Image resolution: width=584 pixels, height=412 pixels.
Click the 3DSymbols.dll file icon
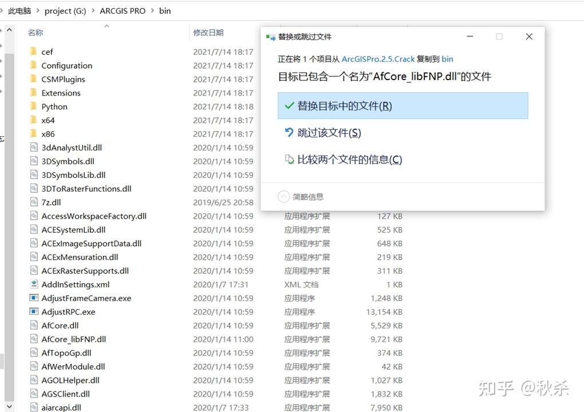[34, 161]
